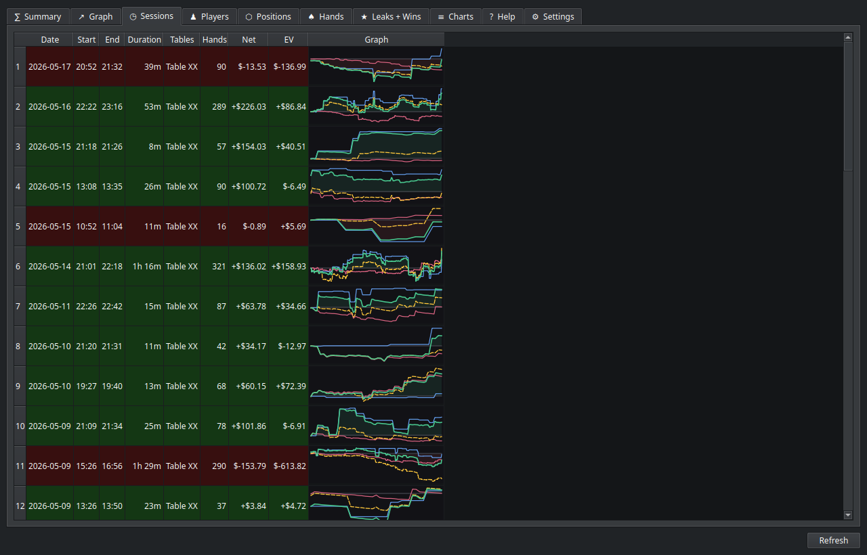This screenshot has width=867, height=555.
Task: Open the sparkline graph for session 5
Action: click(x=377, y=226)
